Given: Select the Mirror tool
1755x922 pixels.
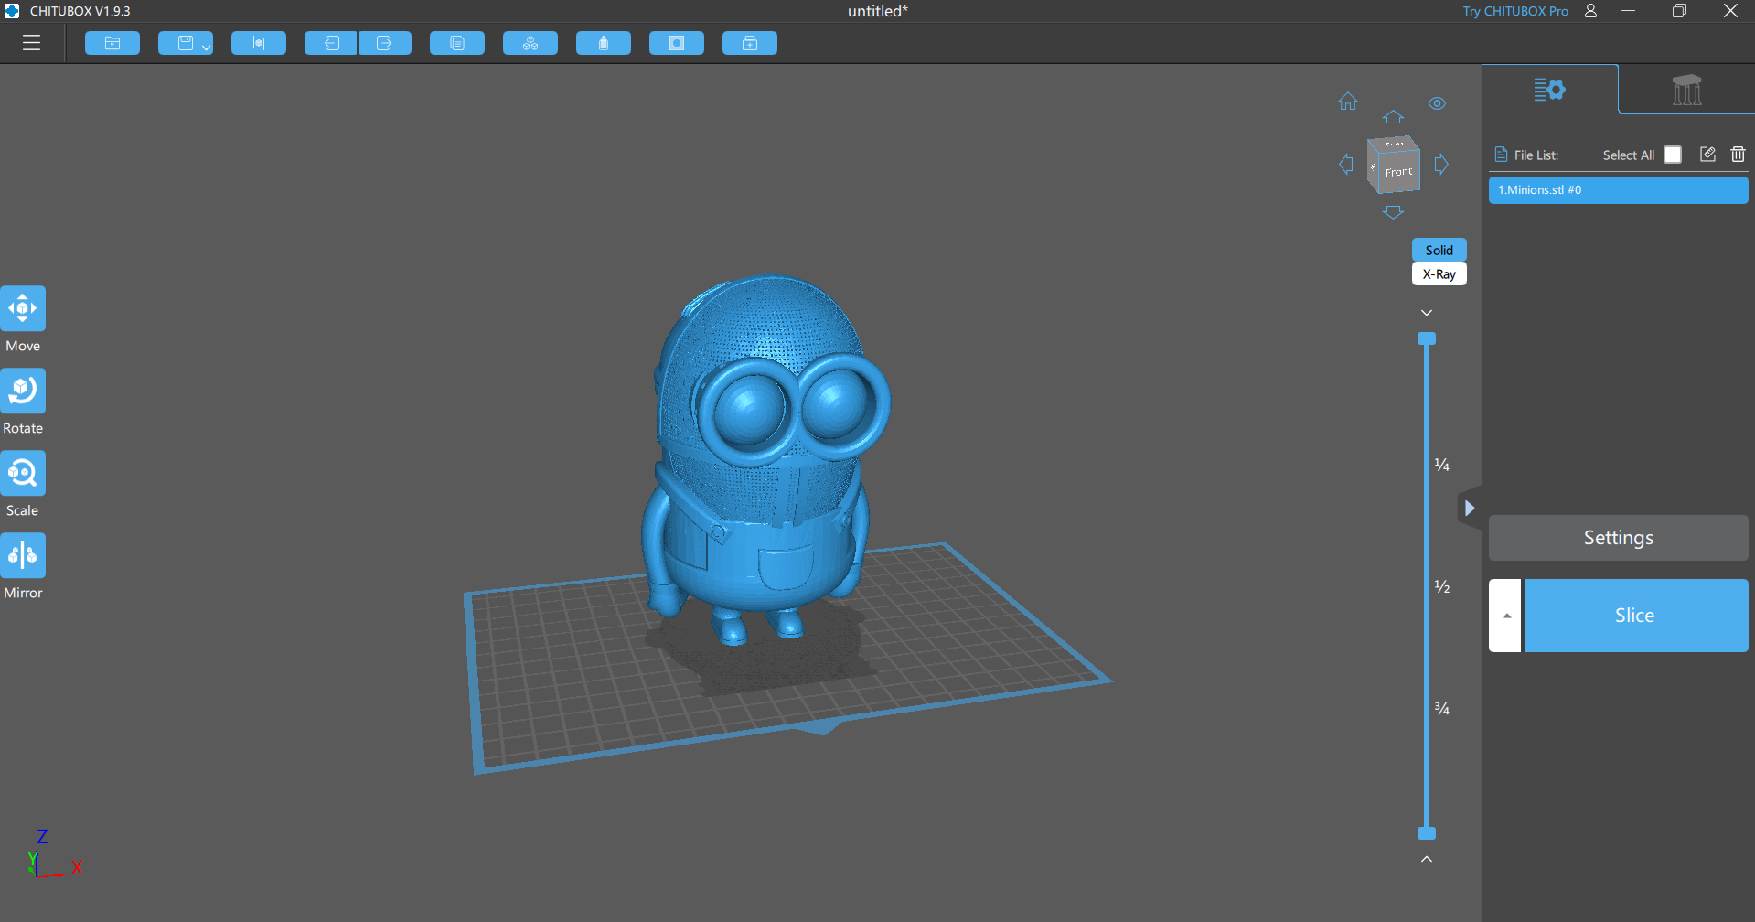Looking at the screenshot, I should click(23, 555).
